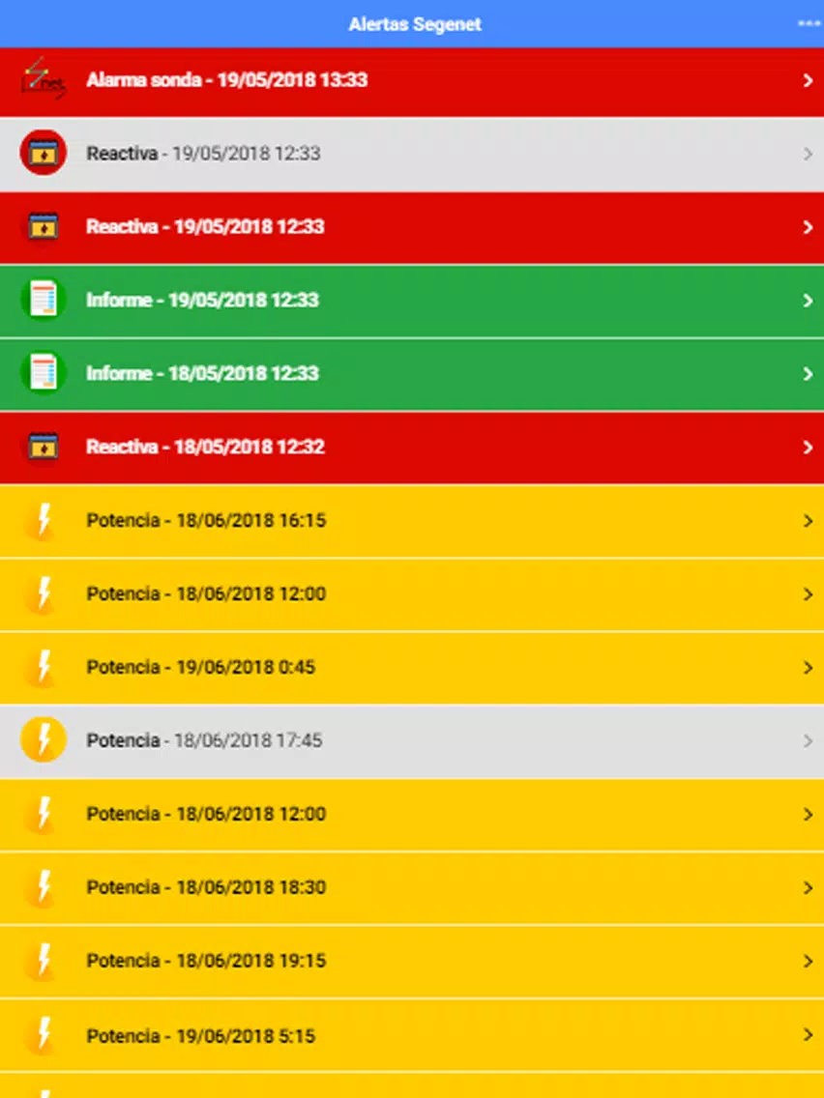Click the report icon on Informe 19/05/2018 row

click(44, 300)
